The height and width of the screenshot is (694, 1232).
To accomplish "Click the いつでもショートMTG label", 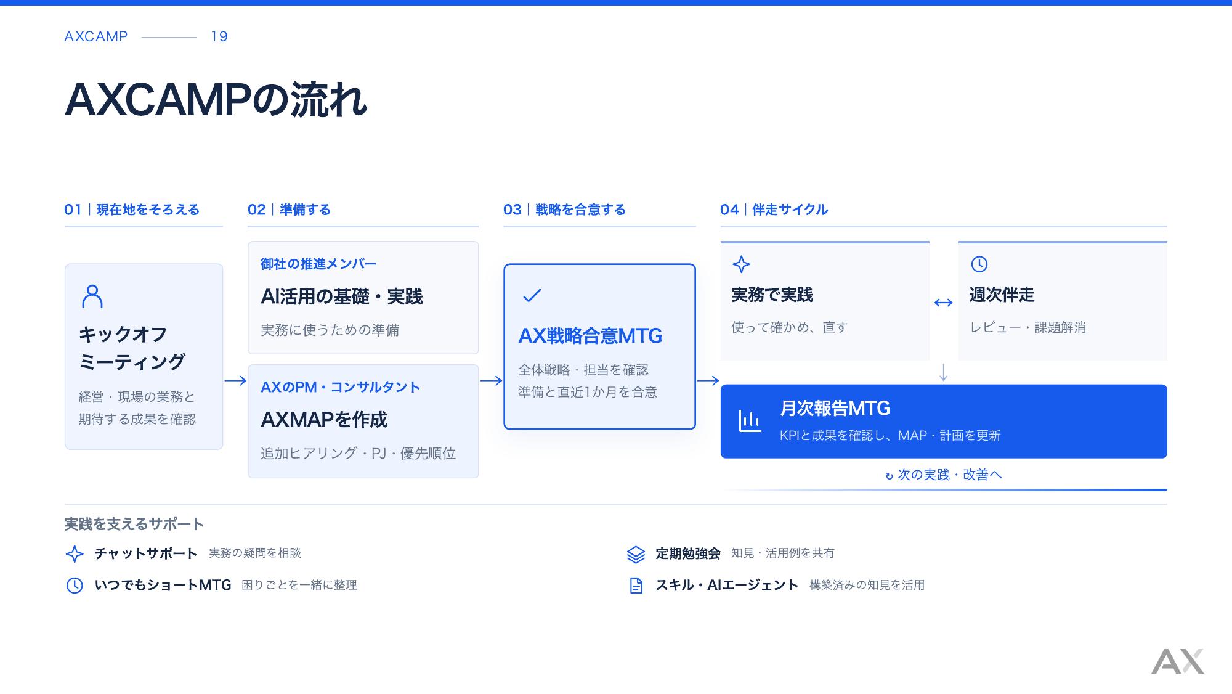I will click(163, 585).
